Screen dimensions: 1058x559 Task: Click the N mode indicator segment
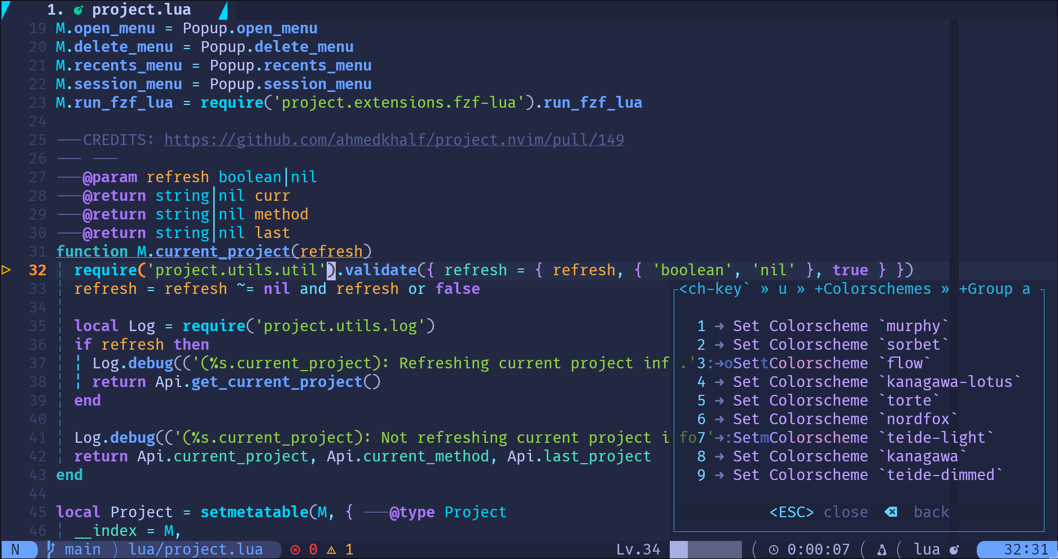[19, 549]
